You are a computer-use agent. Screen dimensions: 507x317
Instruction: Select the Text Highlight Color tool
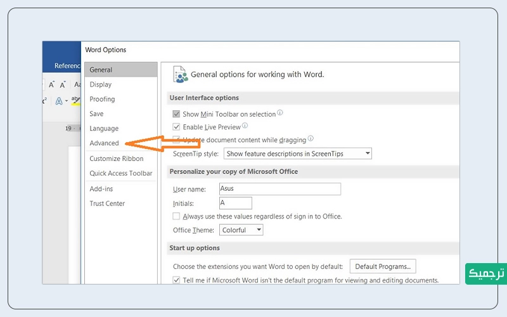(x=76, y=100)
